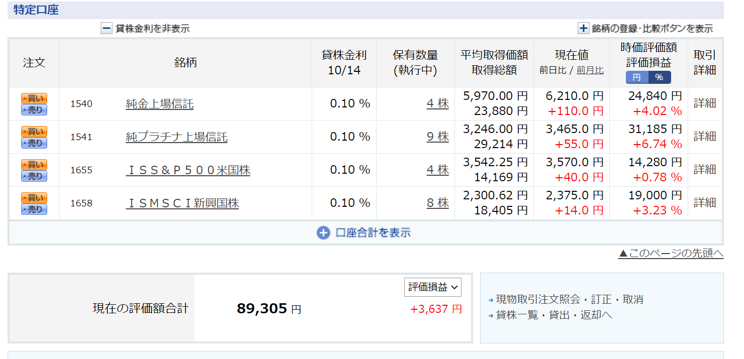
Task: Expand 口座合計を表示 section
Action: 364,233
